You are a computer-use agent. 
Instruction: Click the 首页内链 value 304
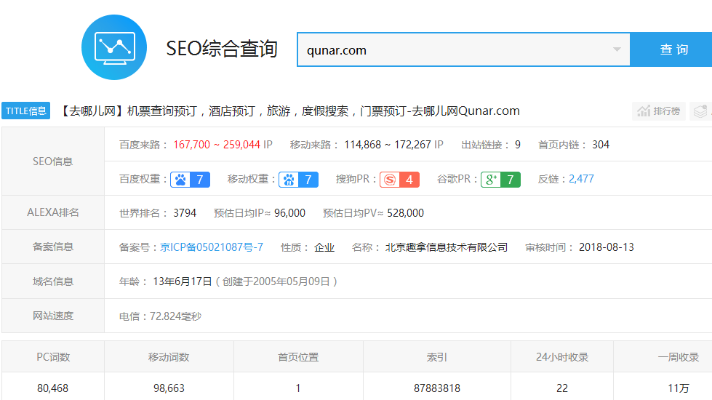click(x=601, y=145)
